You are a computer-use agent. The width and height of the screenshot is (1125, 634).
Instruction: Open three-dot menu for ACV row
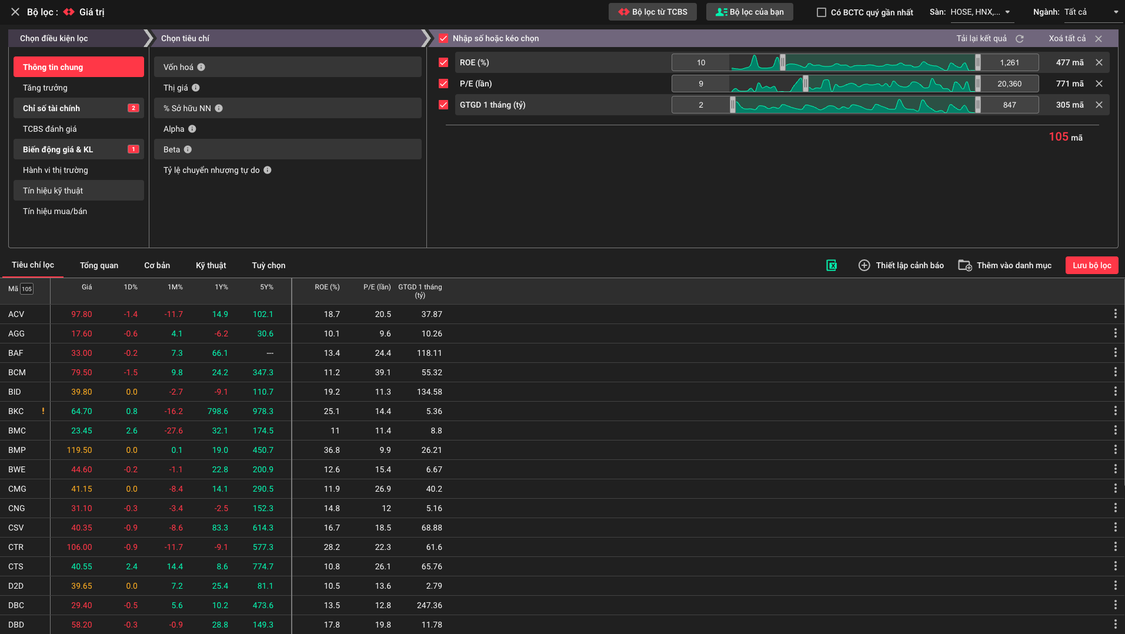point(1115,314)
